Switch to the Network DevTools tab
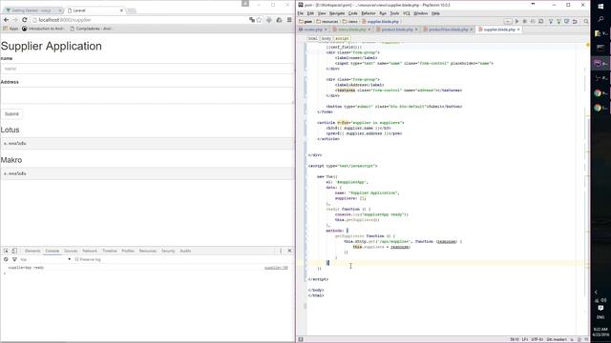The width and height of the screenshot is (611, 343). (x=90, y=251)
